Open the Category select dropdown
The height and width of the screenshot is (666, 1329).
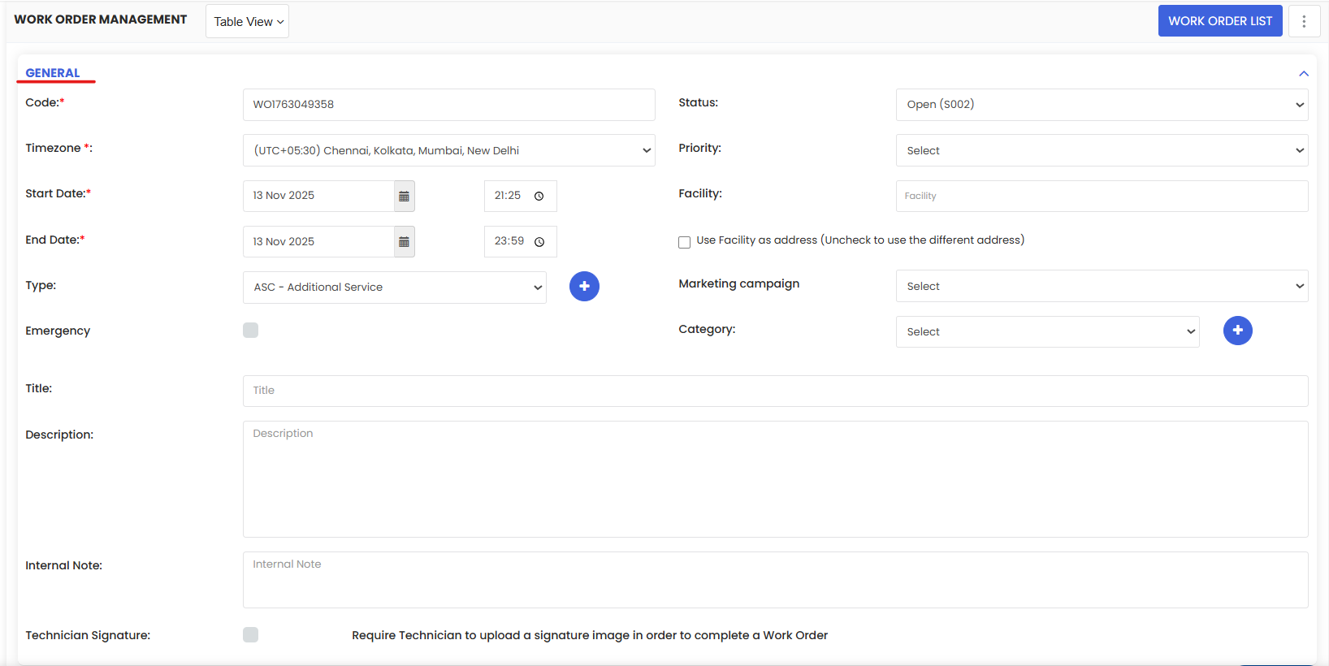tap(1047, 331)
